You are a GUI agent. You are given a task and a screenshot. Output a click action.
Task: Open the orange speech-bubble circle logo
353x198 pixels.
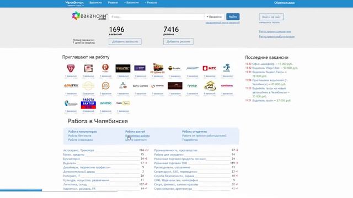105,86
